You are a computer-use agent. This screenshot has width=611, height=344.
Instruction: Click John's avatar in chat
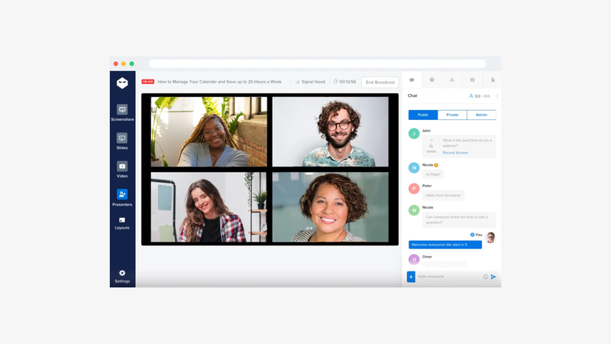pos(414,133)
